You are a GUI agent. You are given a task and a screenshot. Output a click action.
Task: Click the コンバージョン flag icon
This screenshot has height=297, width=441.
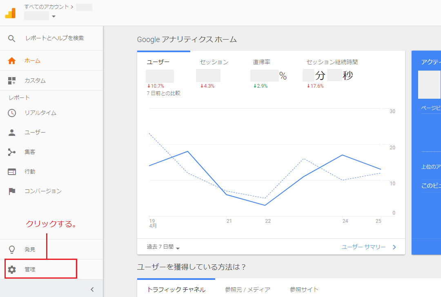(12, 191)
